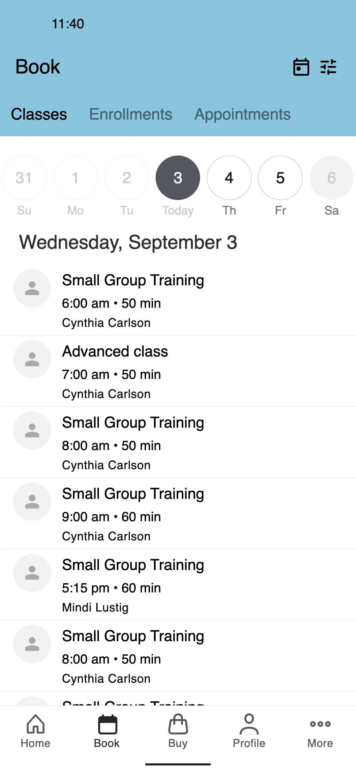Image resolution: width=356 pixels, height=771 pixels.
Task: Tap avatar for Mindi Lustig's class
Action: [32, 573]
